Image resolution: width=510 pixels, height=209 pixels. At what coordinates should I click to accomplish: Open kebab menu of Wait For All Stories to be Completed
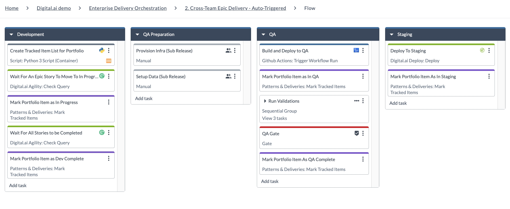(x=109, y=133)
